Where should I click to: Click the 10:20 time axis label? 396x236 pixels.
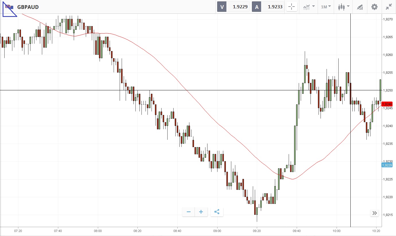click(x=376, y=231)
